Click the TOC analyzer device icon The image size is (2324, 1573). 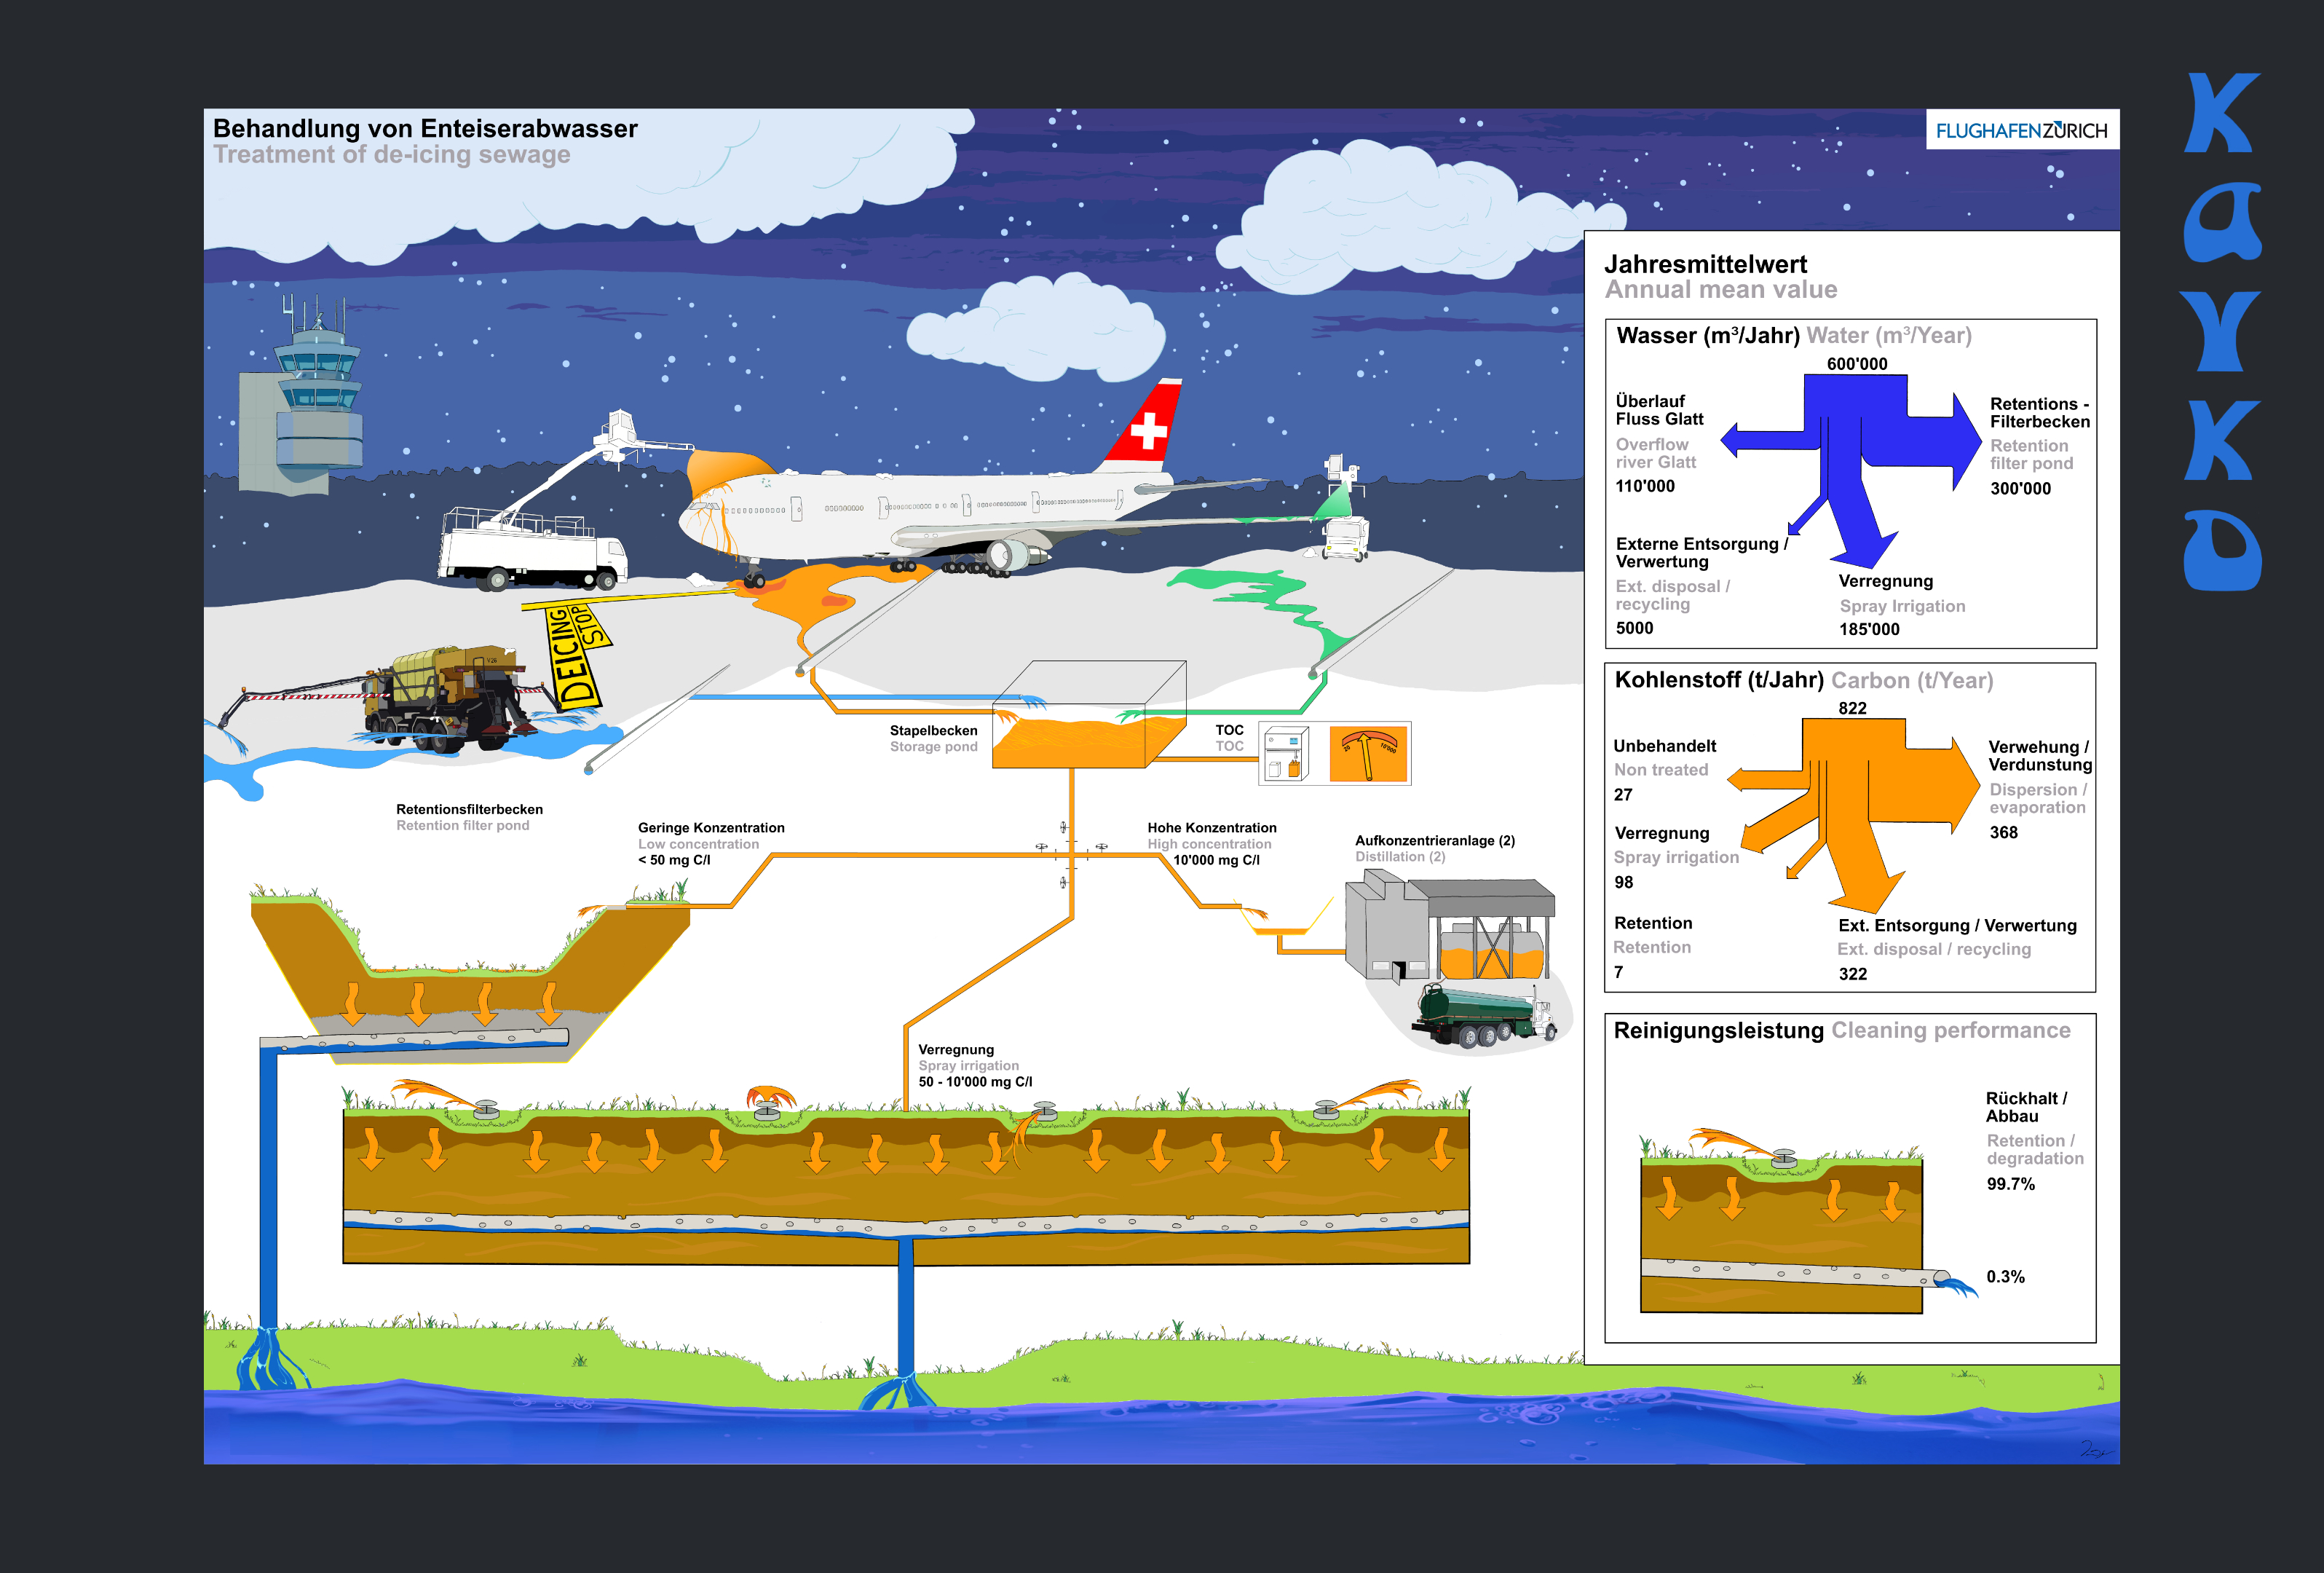pyautogui.click(x=1286, y=753)
